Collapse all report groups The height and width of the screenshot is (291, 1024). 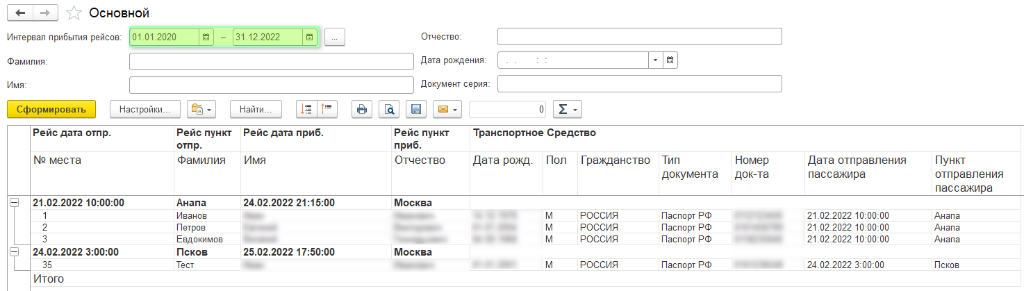click(x=327, y=109)
